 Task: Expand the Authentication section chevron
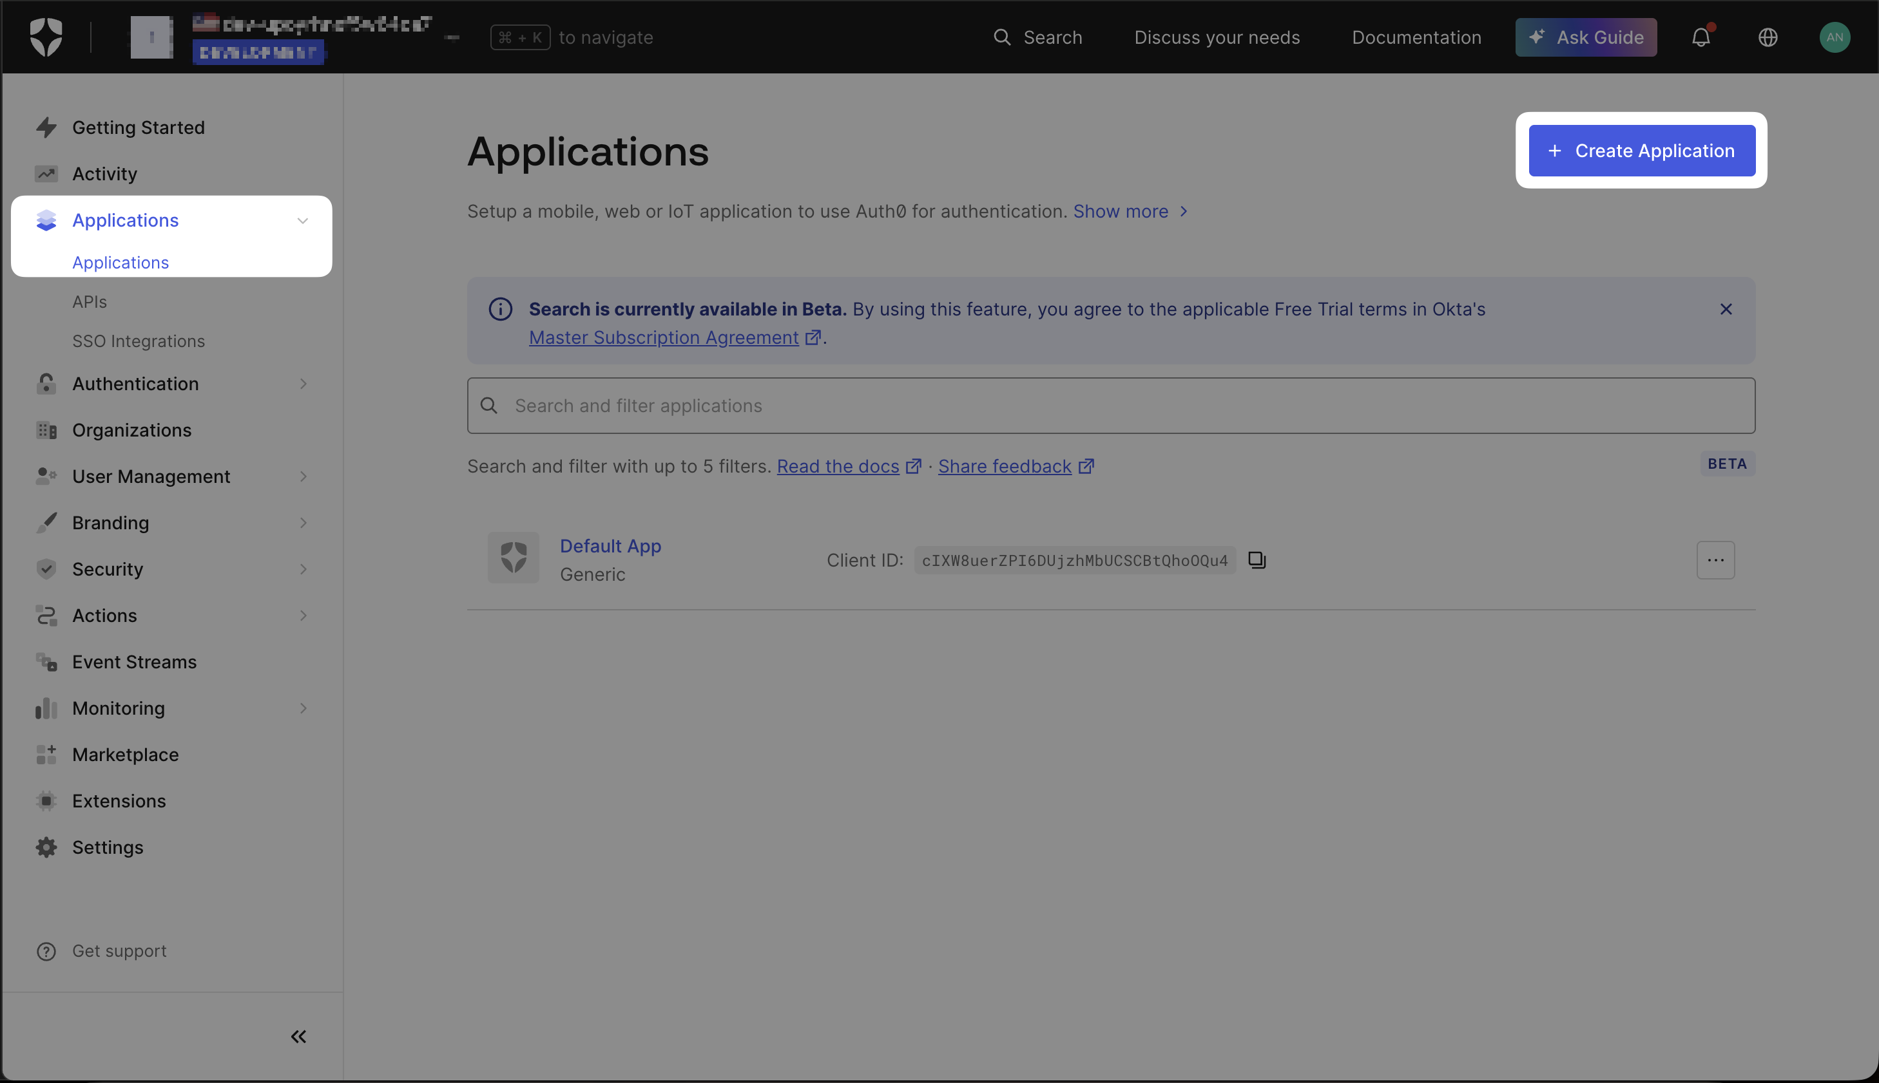[x=303, y=384]
